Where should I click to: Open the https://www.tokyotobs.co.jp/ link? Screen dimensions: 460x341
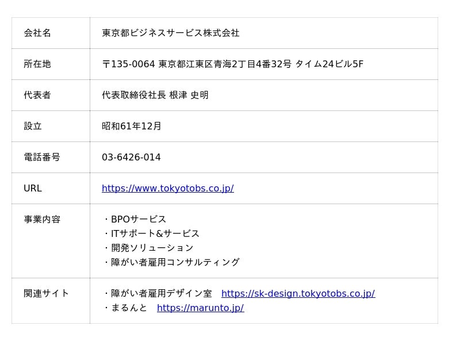tap(167, 189)
